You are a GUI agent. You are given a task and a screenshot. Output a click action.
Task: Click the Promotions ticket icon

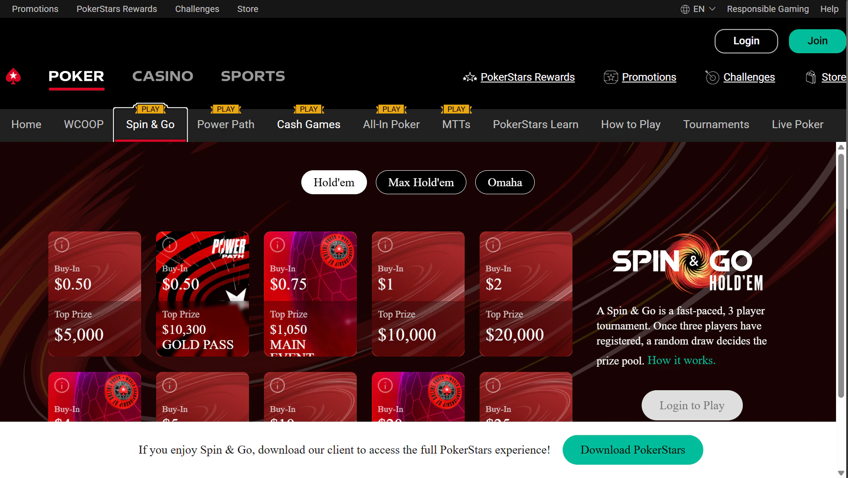point(611,77)
